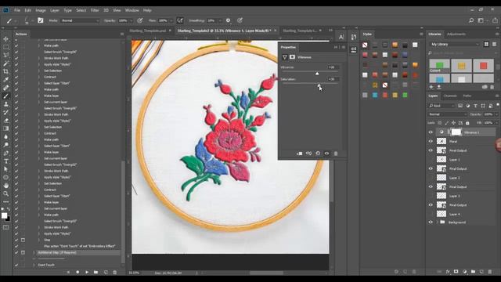The width and height of the screenshot is (501, 282).
Task: Hide the Background group
Action: (431, 222)
